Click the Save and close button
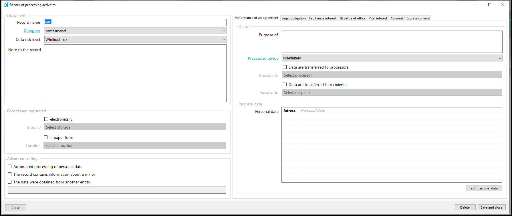This screenshot has height=216, width=512. pyautogui.click(x=491, y=207)
